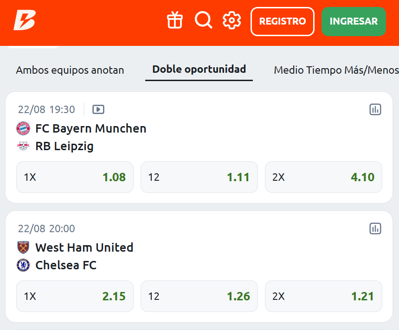
Task: Click the green INGRESAR button
Action: [354, 21]
